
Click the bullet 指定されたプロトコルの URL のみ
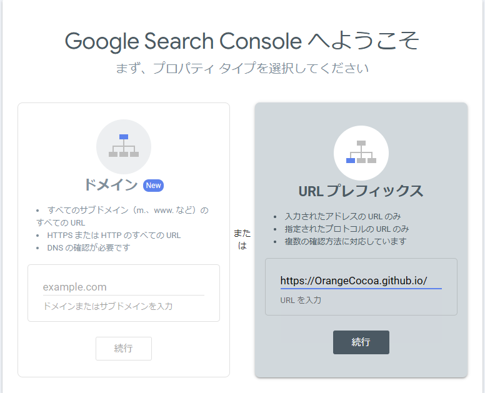347,229
